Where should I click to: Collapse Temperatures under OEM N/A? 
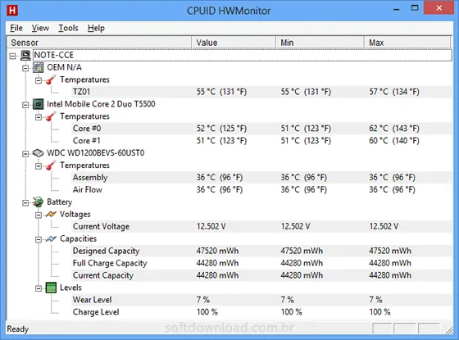(x=39, y=80)
